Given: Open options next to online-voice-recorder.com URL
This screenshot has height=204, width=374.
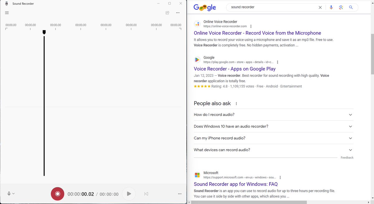Looking at the screenshot, I should click(251, 26).
